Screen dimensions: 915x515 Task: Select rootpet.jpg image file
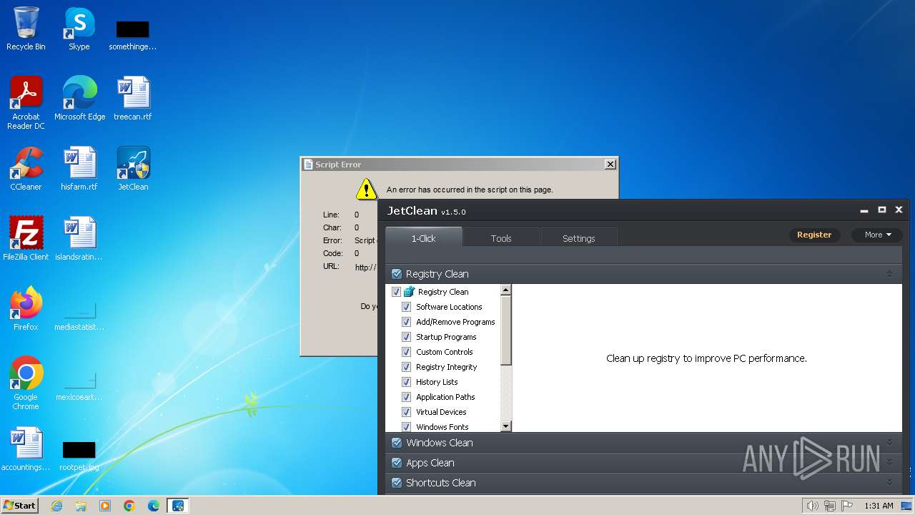79,456
